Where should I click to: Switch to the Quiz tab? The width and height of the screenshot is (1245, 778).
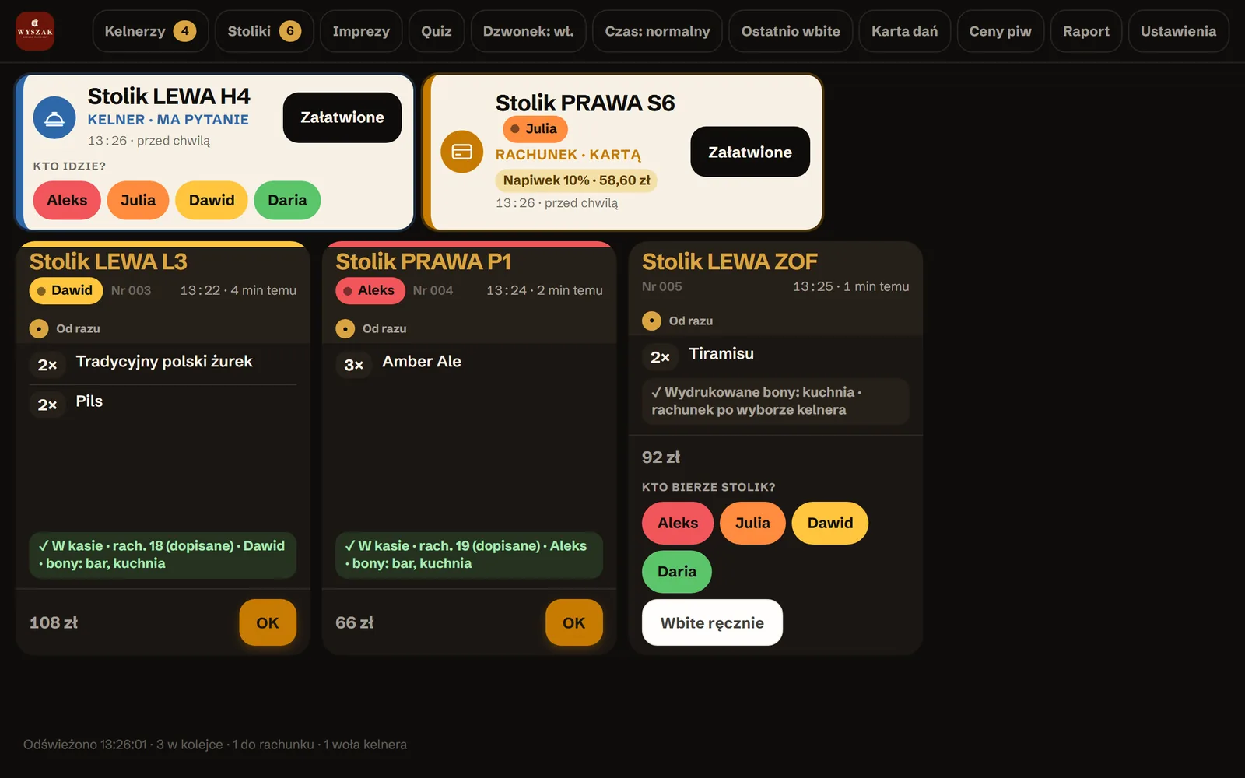tap(437, 31)
